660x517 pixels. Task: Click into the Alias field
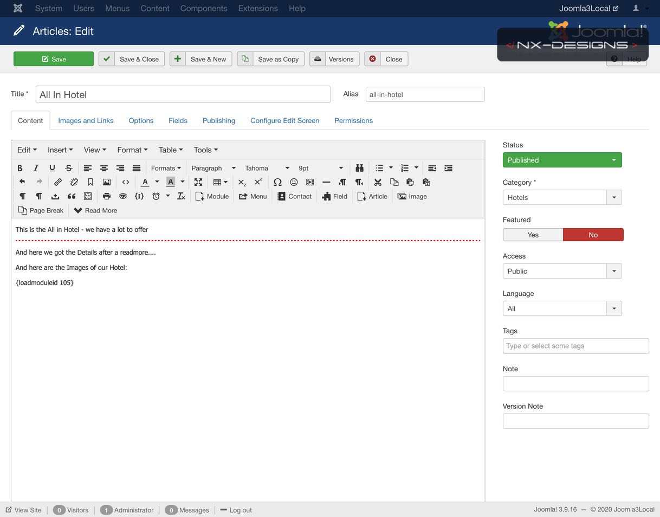pyautogui.click(x=425, y=94)
